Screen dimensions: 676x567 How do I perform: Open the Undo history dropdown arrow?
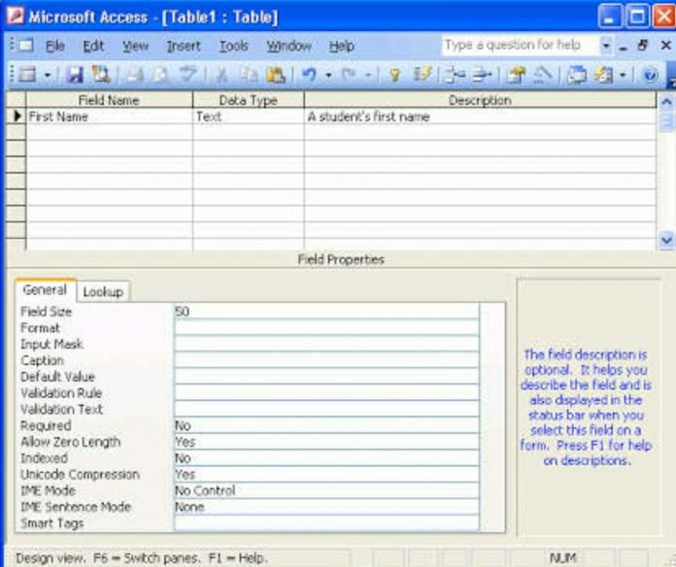pos(326,74)
